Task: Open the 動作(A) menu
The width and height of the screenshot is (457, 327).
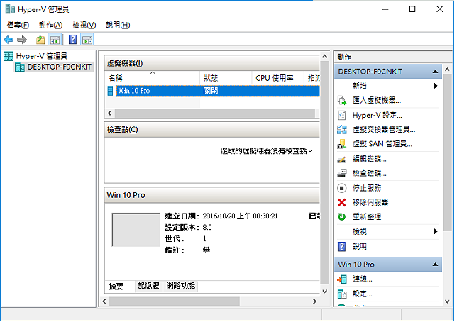Action: coord(50,25)
